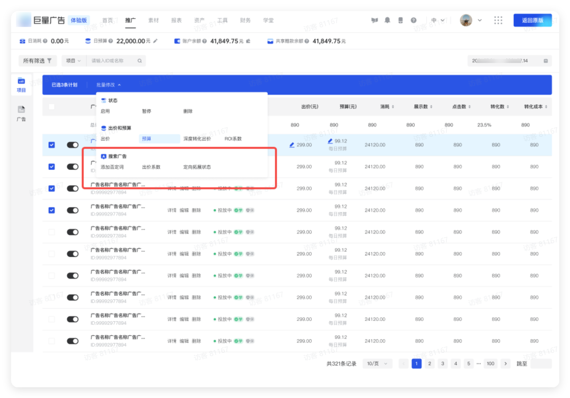Open the calendar icon in date field
This screenshot has height=398, width=570.
546,60
